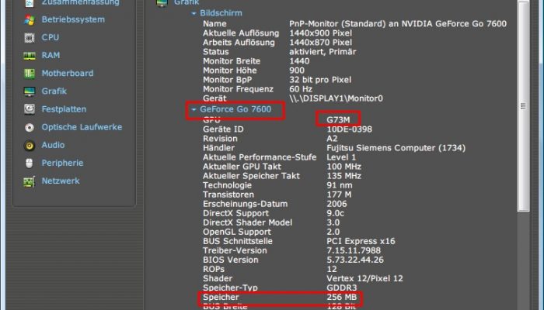Select the Bildschirm tree heading

point(221,13)
